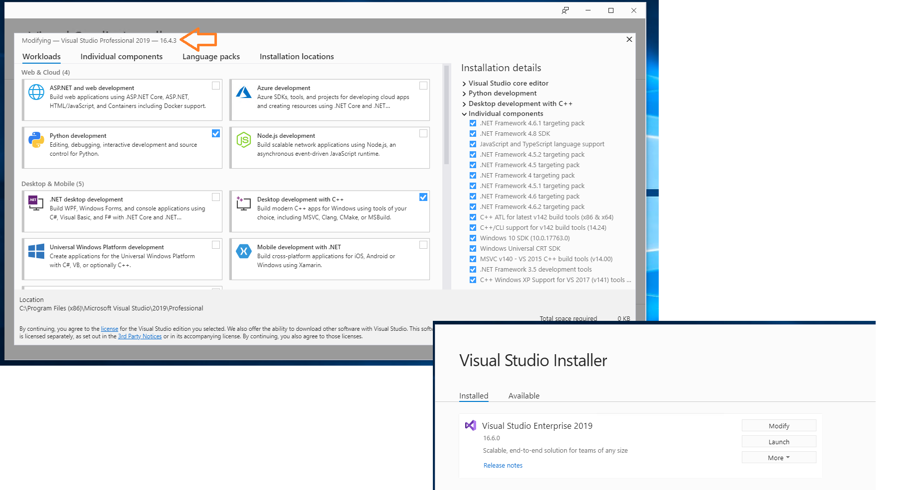Screen dimensions: 906x490
Task: Open the More dropdown for Enterprise 2019
Action: [x=779, y=458]
